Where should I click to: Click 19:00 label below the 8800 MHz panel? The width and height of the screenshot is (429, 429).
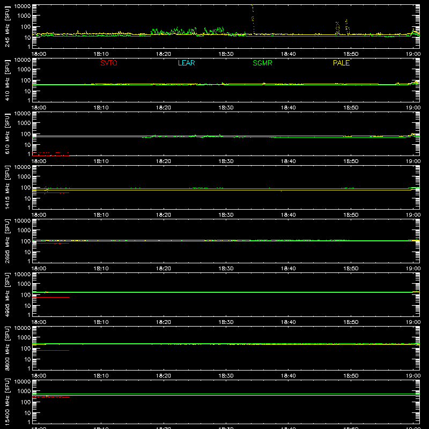413,376
